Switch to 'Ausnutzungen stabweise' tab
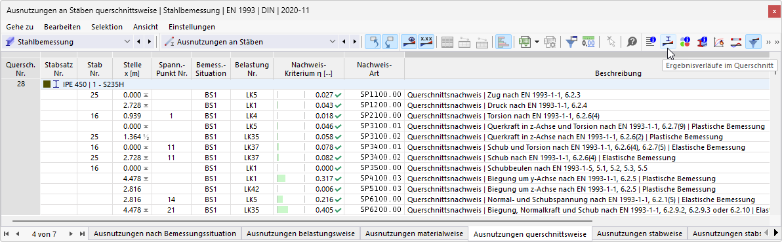 pos(640,233)
